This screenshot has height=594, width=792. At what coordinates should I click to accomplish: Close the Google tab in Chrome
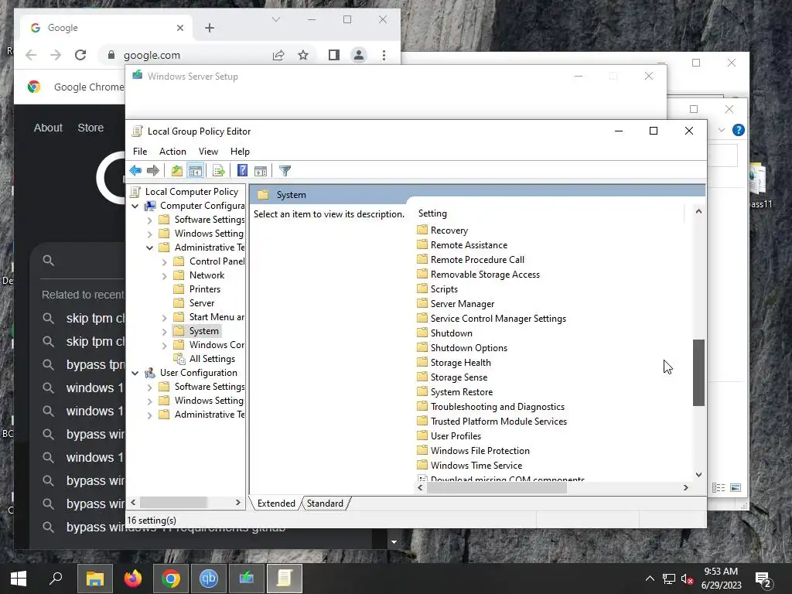180,28
